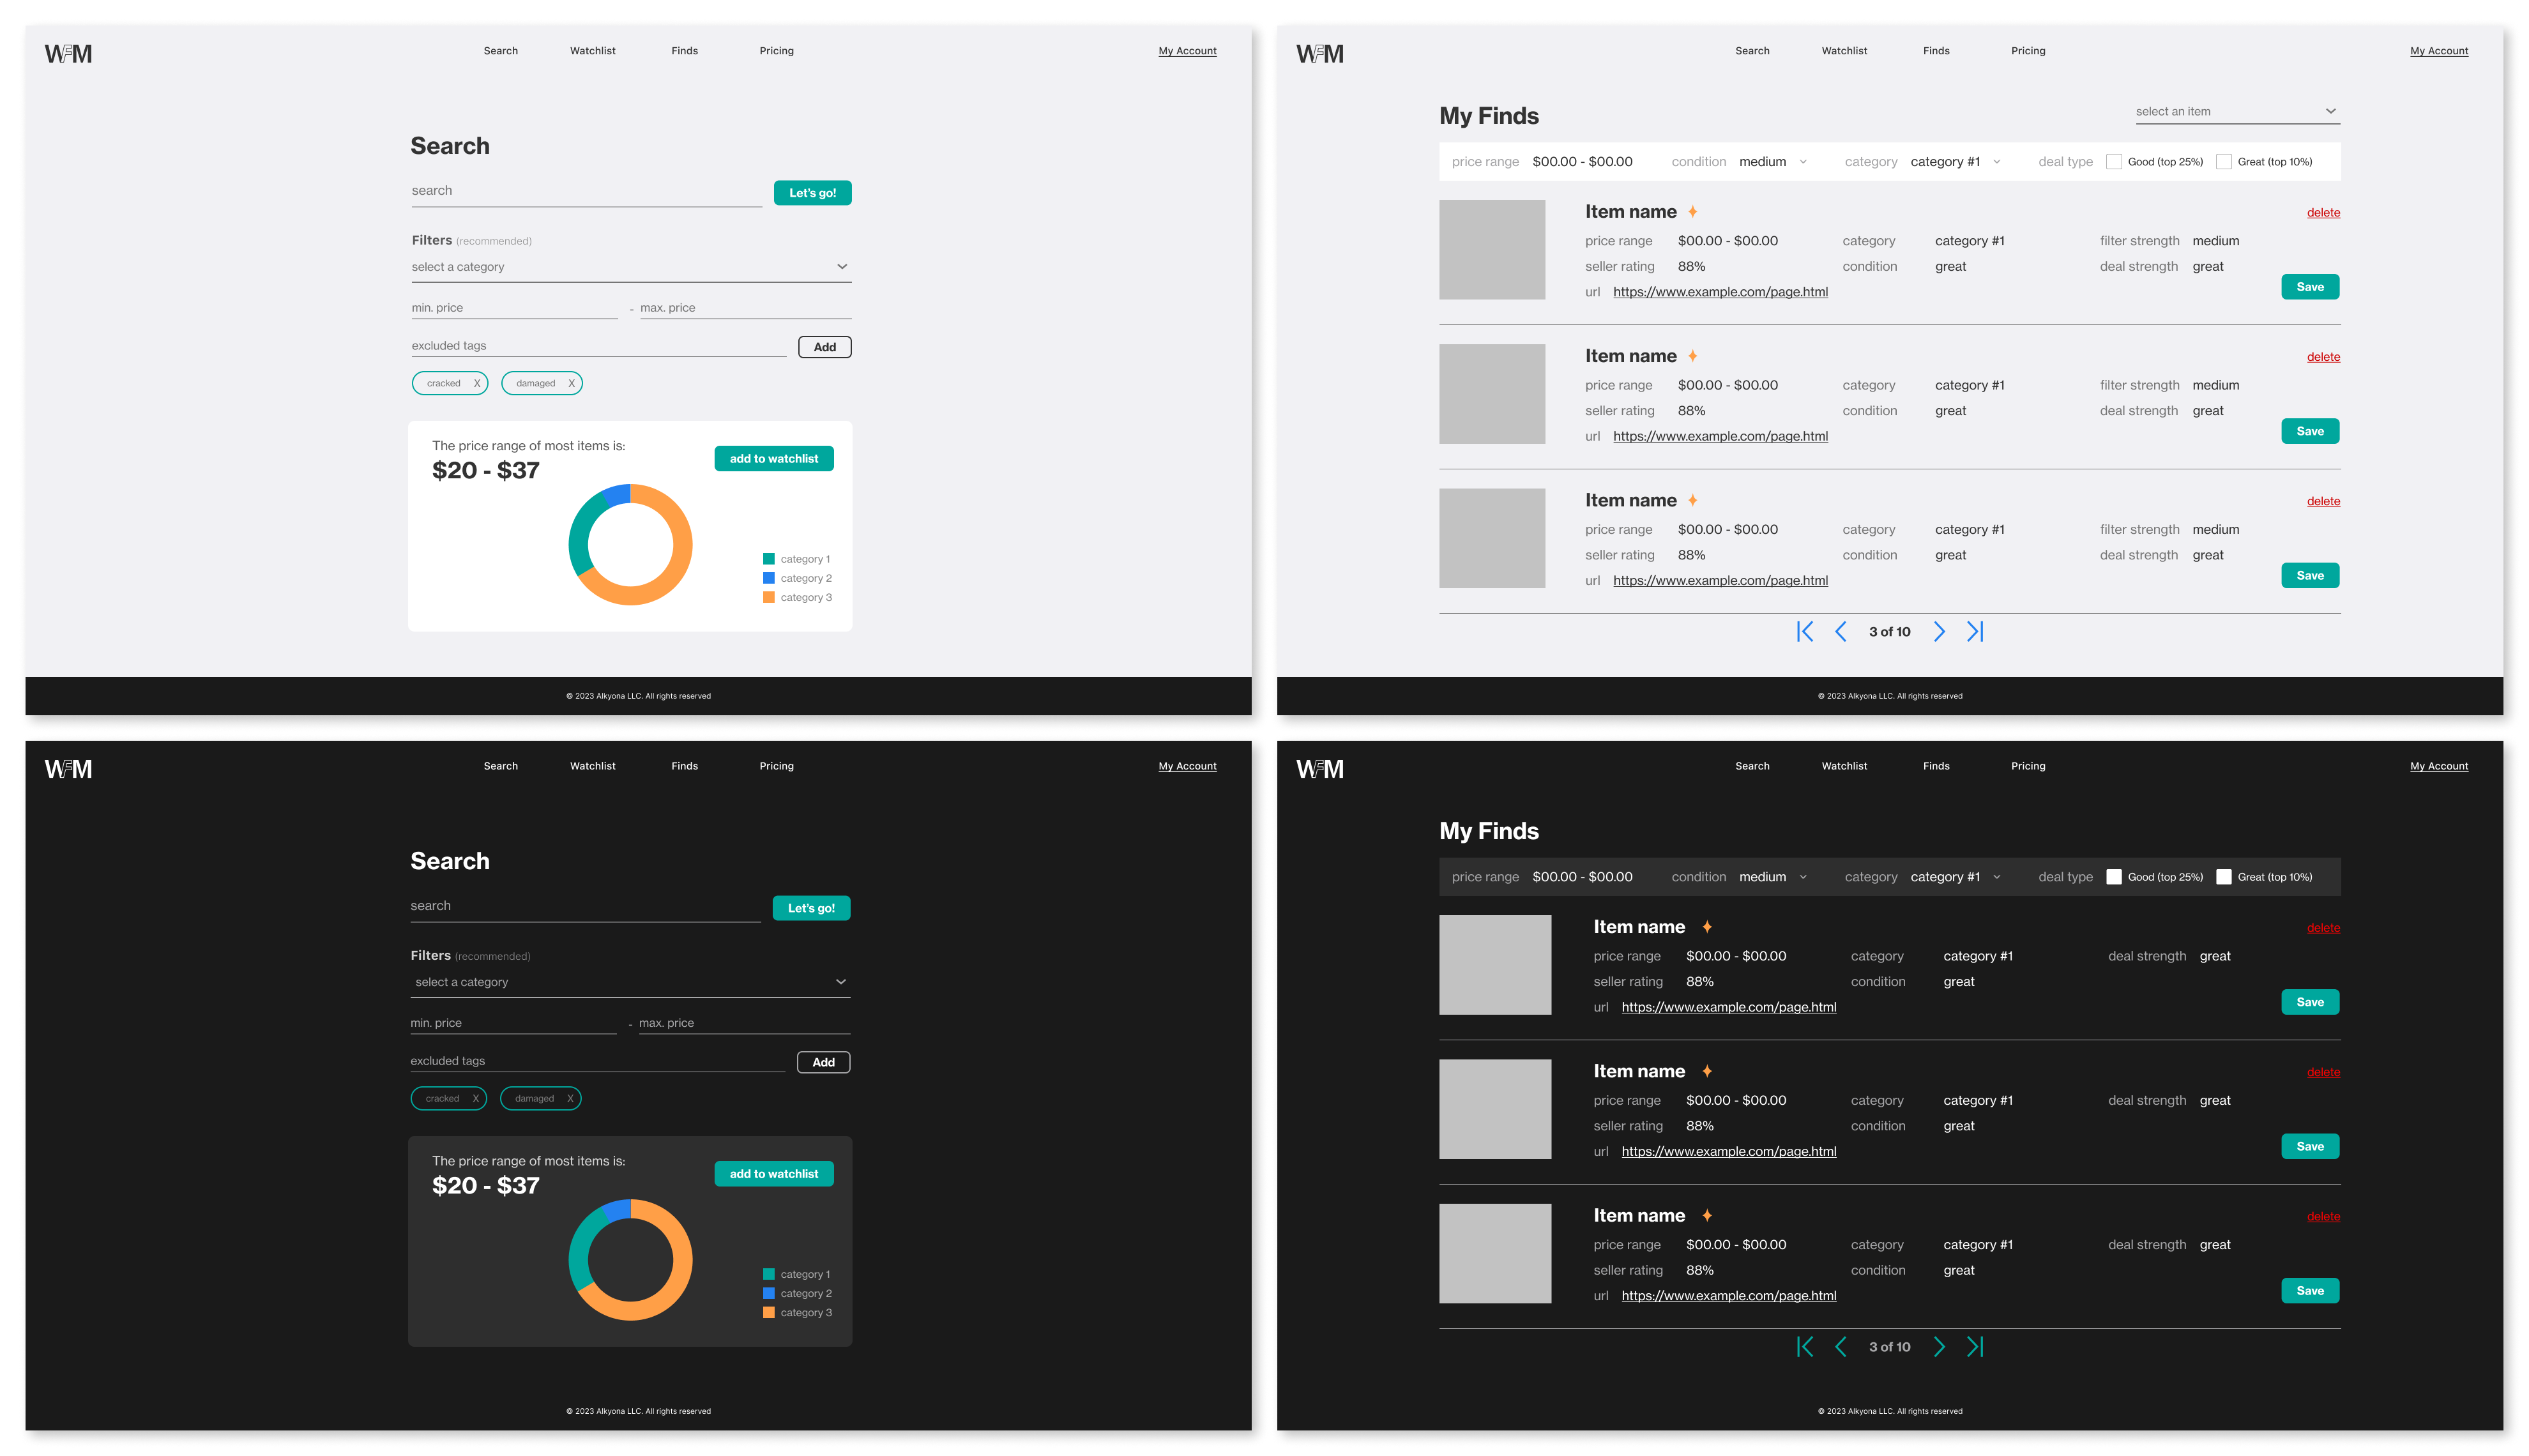The height and width of the screenshot is (1456, 2529).
Task: Remove the 'cracked' tag via X in dark Search
Action: [476, 1098]
